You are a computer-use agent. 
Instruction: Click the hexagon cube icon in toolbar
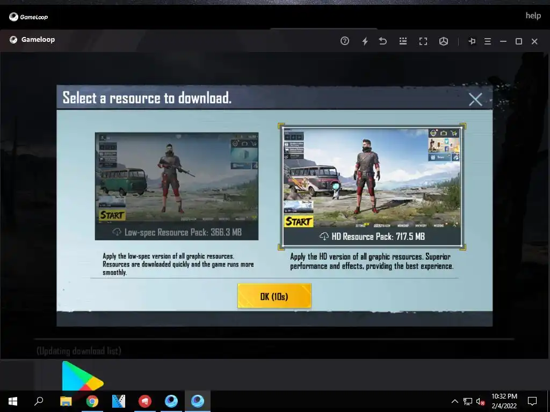(443, 41)
